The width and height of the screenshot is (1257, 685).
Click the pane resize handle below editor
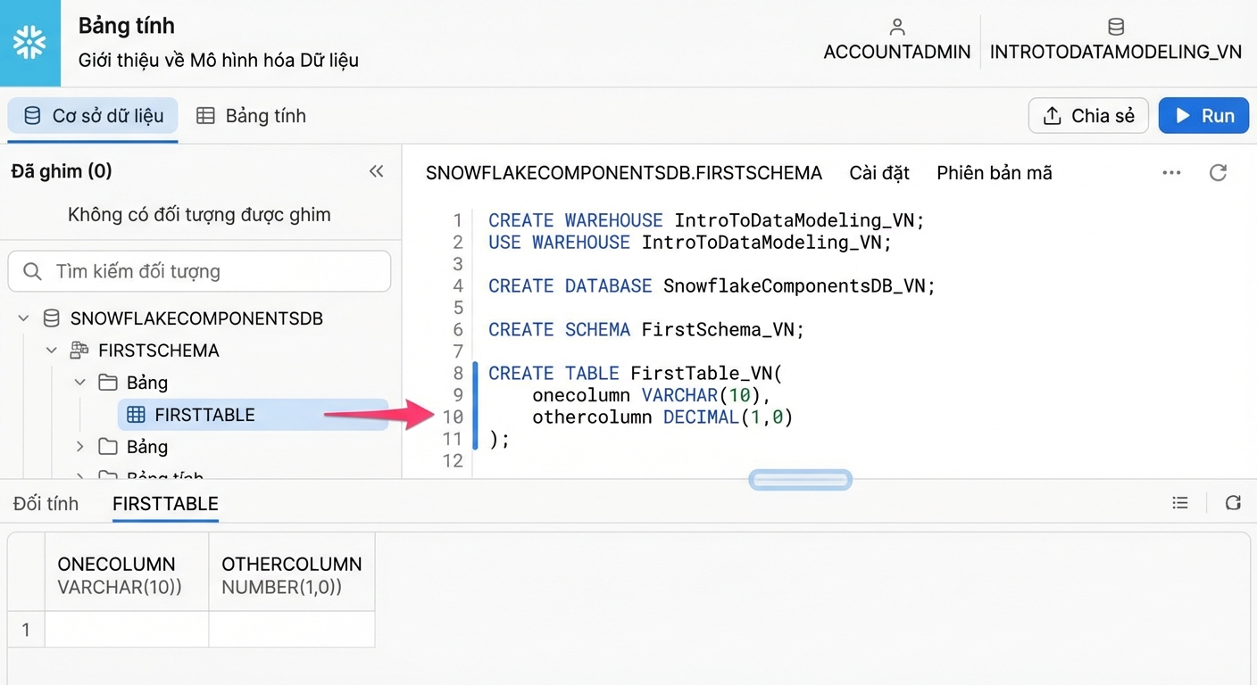pos(800,480)
